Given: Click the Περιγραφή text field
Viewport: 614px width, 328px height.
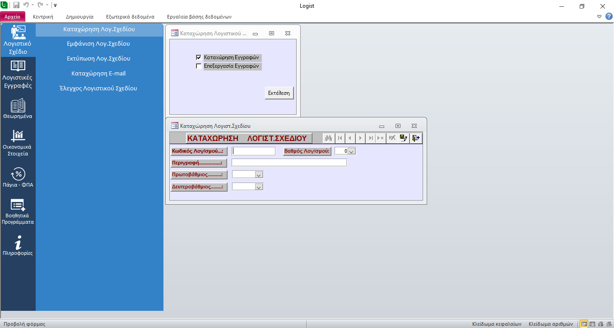Looking at the screenshot, I should click(289, 163).
